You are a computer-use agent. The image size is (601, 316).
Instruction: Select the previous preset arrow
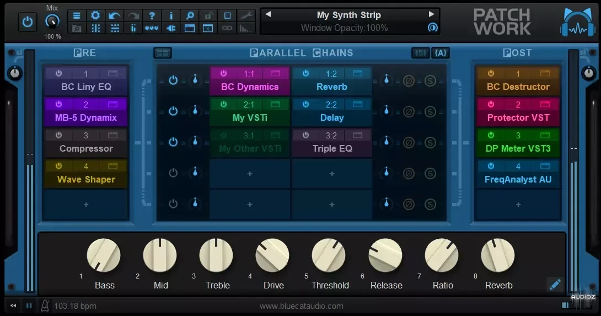click(268, 14)
